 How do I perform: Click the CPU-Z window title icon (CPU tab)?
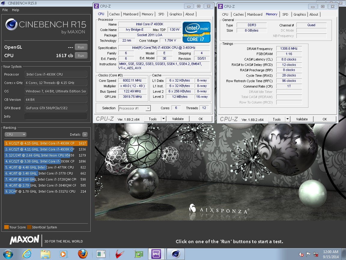pyautogui.click(x=96, y=6)
